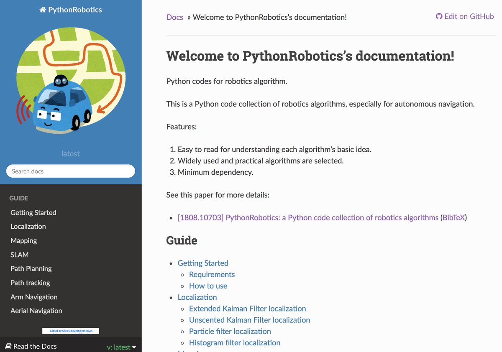
Task: Open Unscented Kalman Filter localization link
Action: (x=249, y=320)
